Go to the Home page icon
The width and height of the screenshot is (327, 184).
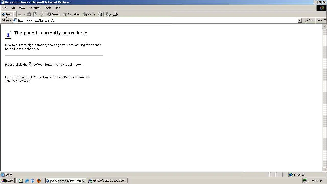[41, 14]
